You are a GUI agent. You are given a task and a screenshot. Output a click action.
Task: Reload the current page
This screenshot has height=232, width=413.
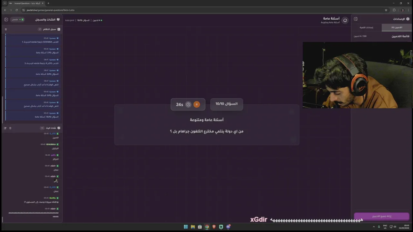pyautogui.click(x=17, y=10)
